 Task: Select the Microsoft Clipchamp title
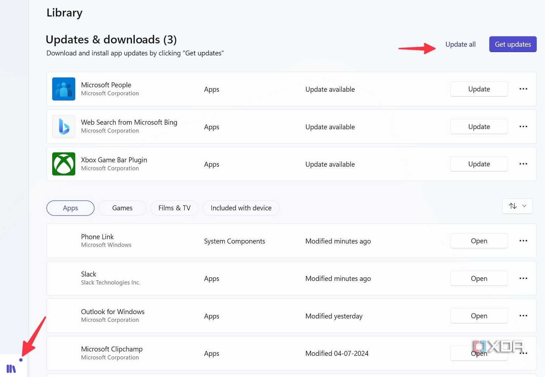point(112,349)
